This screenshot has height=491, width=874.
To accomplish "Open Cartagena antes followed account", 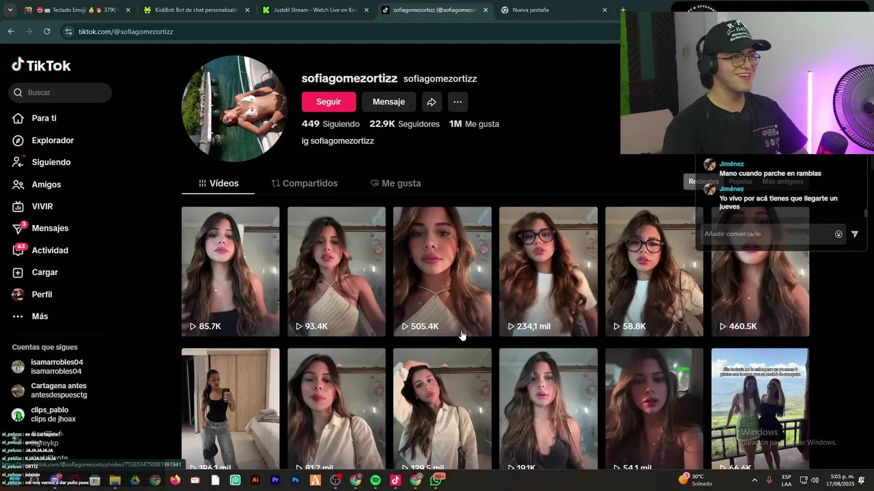I will [49, 390].
